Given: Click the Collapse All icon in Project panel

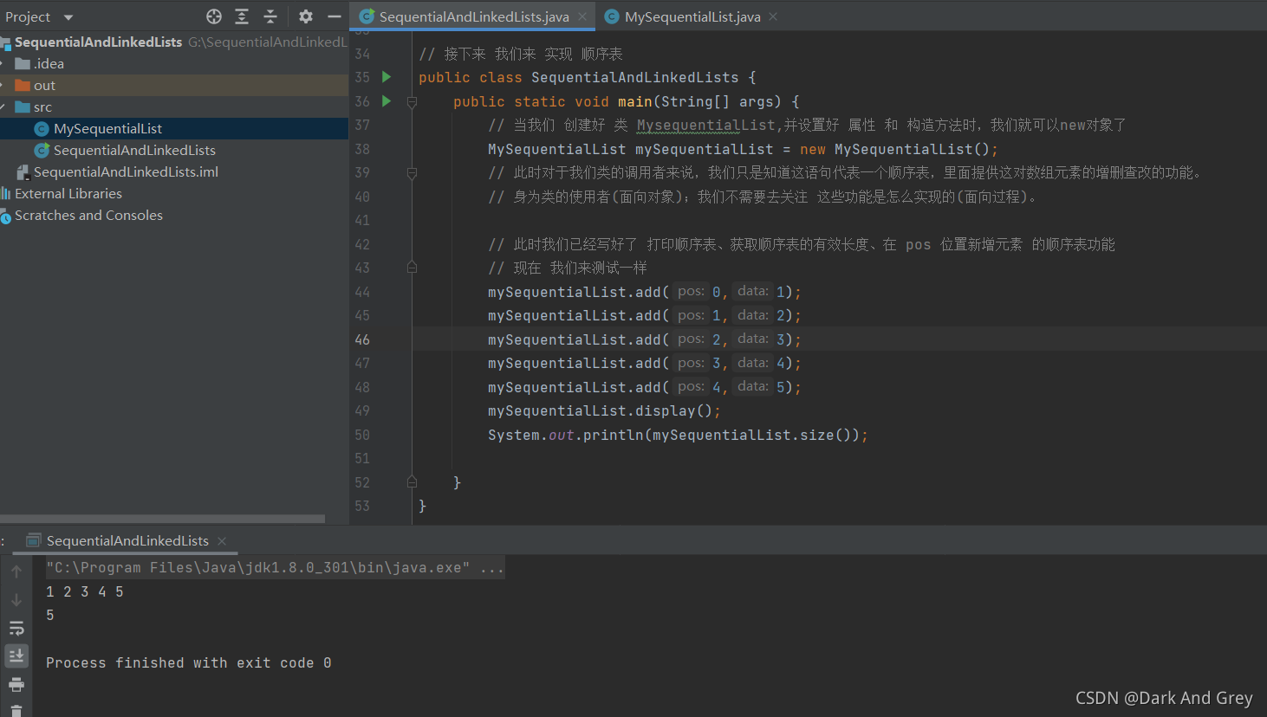Looking at the screenshot, I should pos(270,16).
